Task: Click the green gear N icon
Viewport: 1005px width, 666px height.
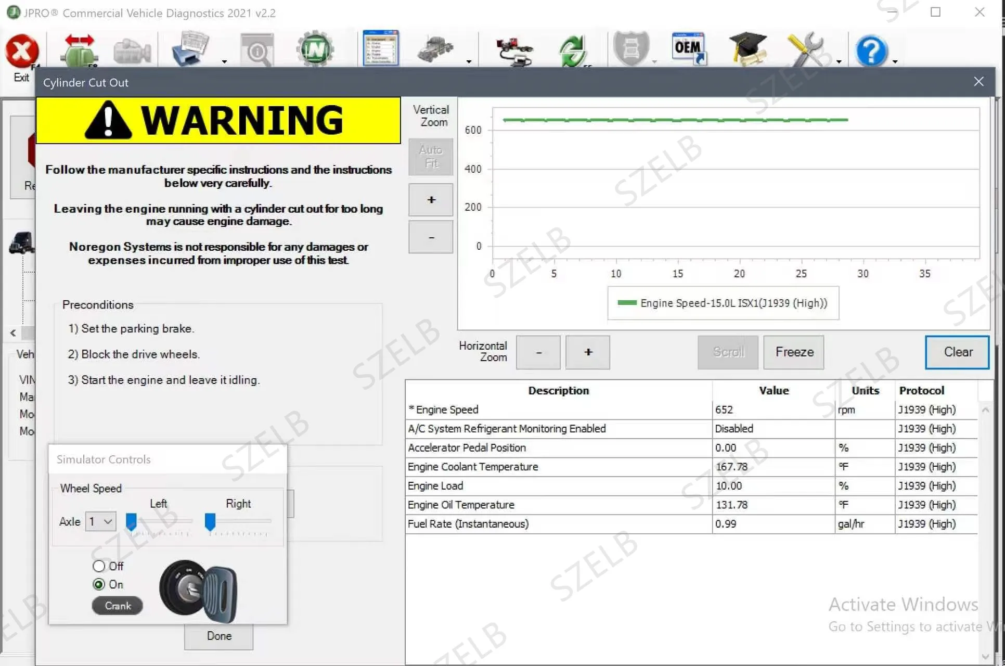Action: [315, 50]
